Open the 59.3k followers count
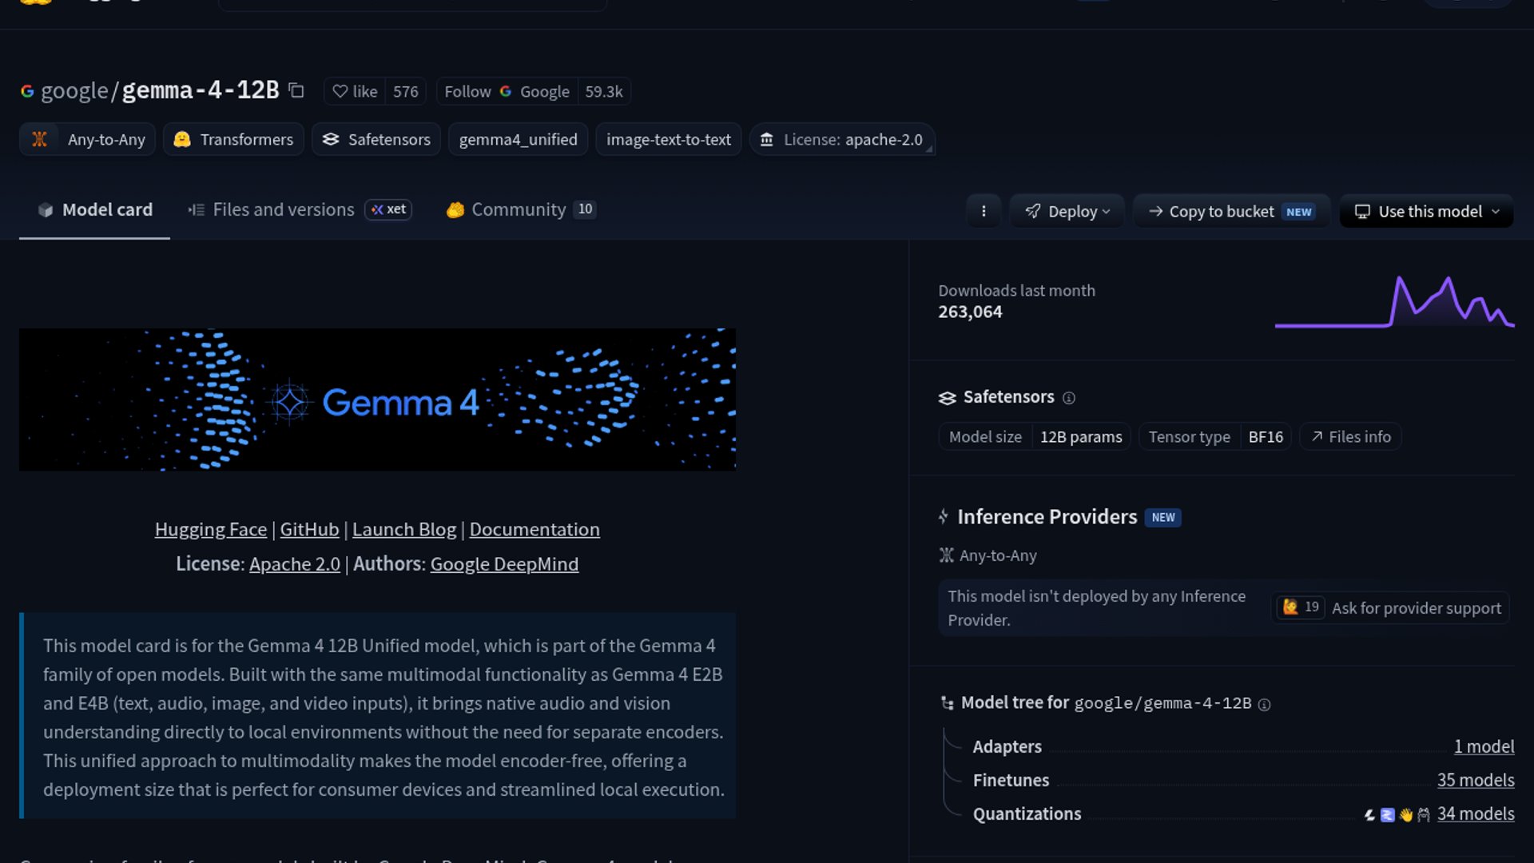Image resolution: width=1534 pixels, height=863 pixels. [x=604, y=92]
